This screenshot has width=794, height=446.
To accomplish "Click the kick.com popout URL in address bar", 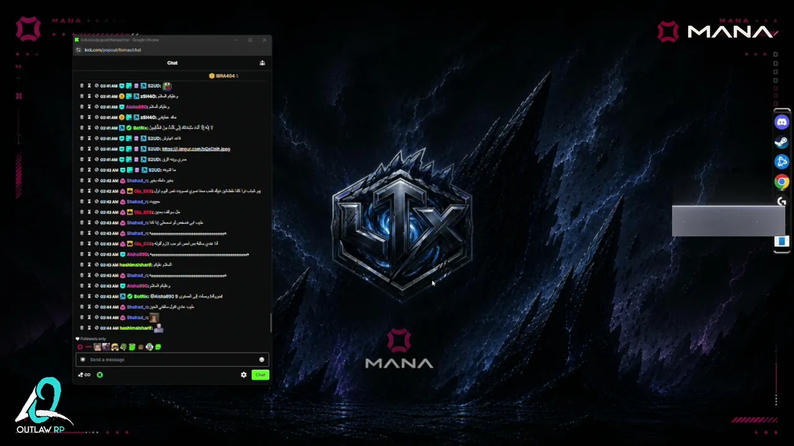I will pyautogui.click(x=113, y=50).
